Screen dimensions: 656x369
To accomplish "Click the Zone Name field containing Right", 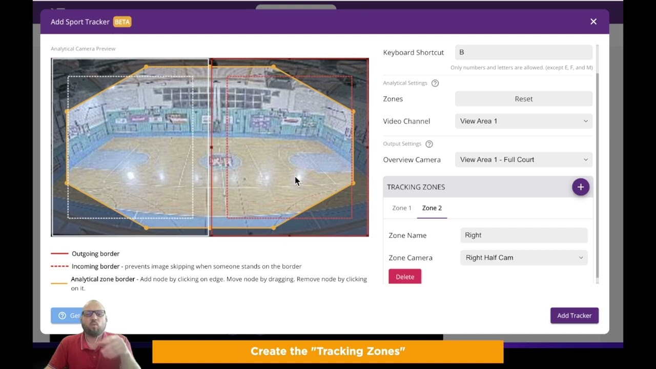I will click(524, 235).
